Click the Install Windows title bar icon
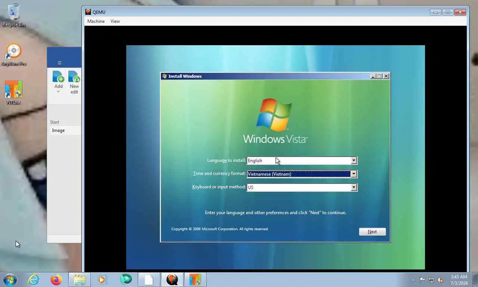Screen dimensions: 478x287 [x=164, y=76]
